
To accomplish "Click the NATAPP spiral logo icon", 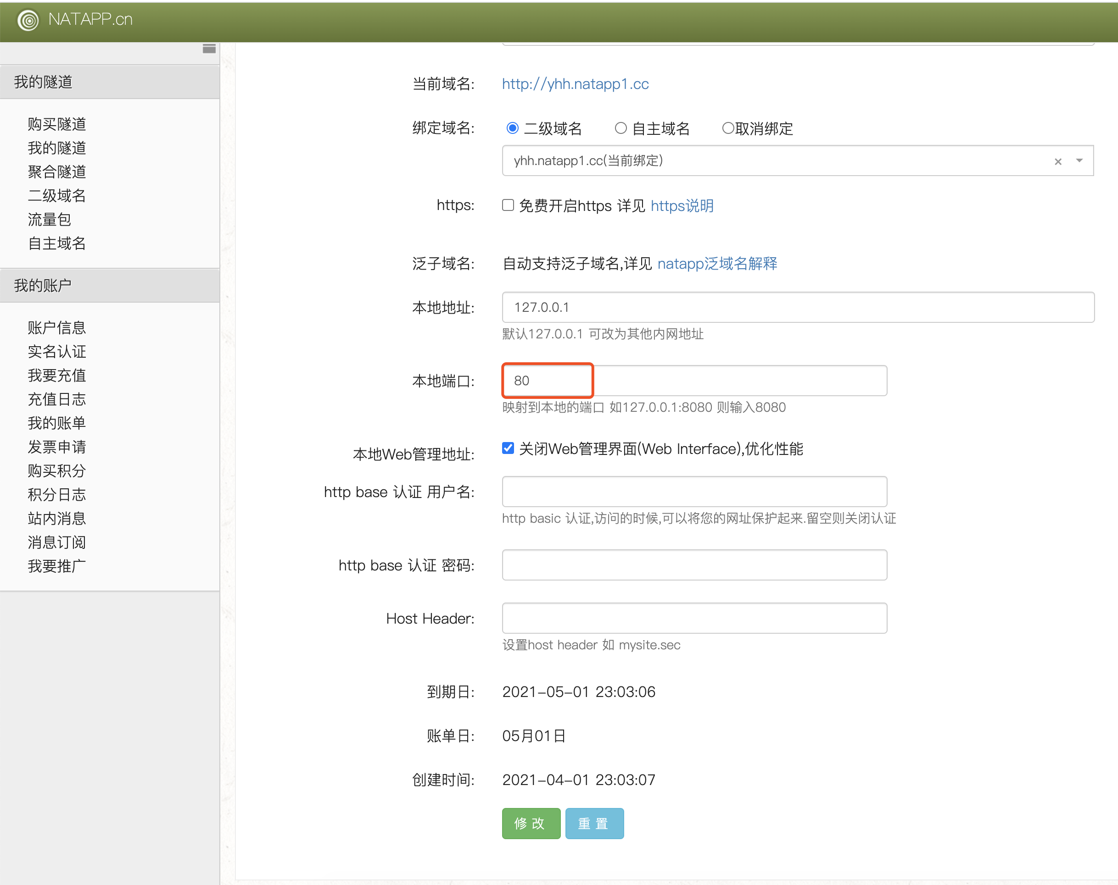I will coord(28,20).
